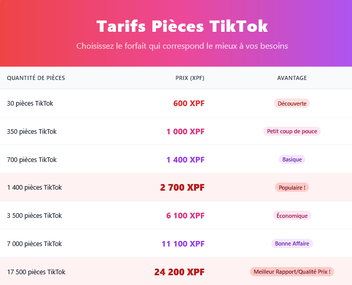The width and height of the screenshot is (352, 285).
Task: Click the Économique badge
Action: tap(292, 216)
